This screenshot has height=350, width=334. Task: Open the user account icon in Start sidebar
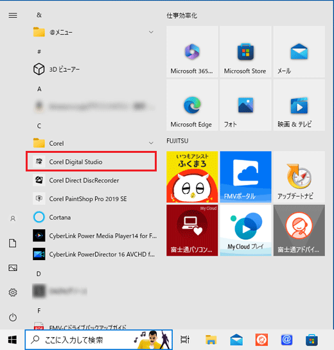click(13, 218)
